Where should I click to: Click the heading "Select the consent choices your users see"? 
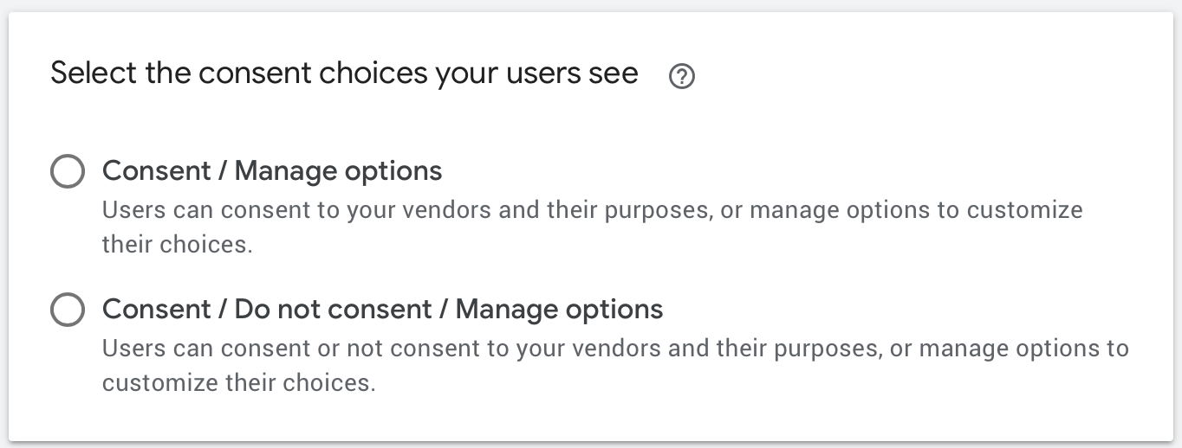[344, 74]
